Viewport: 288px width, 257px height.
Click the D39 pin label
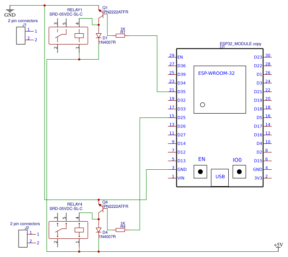[x=182, y=74]
